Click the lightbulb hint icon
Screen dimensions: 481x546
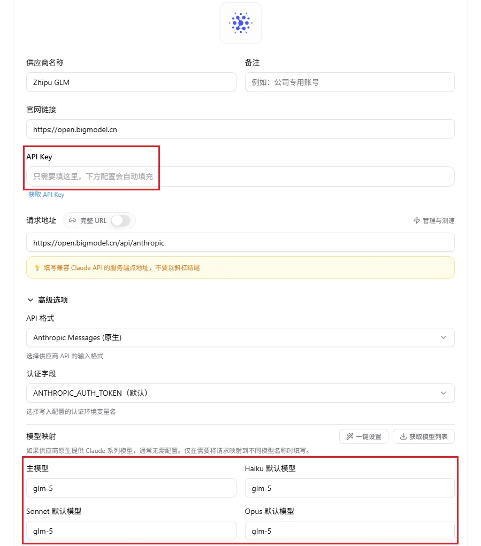point(37,268)
